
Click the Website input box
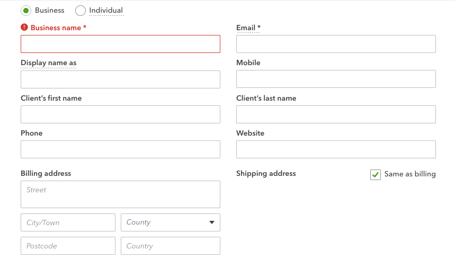click(x=336, y=149)
